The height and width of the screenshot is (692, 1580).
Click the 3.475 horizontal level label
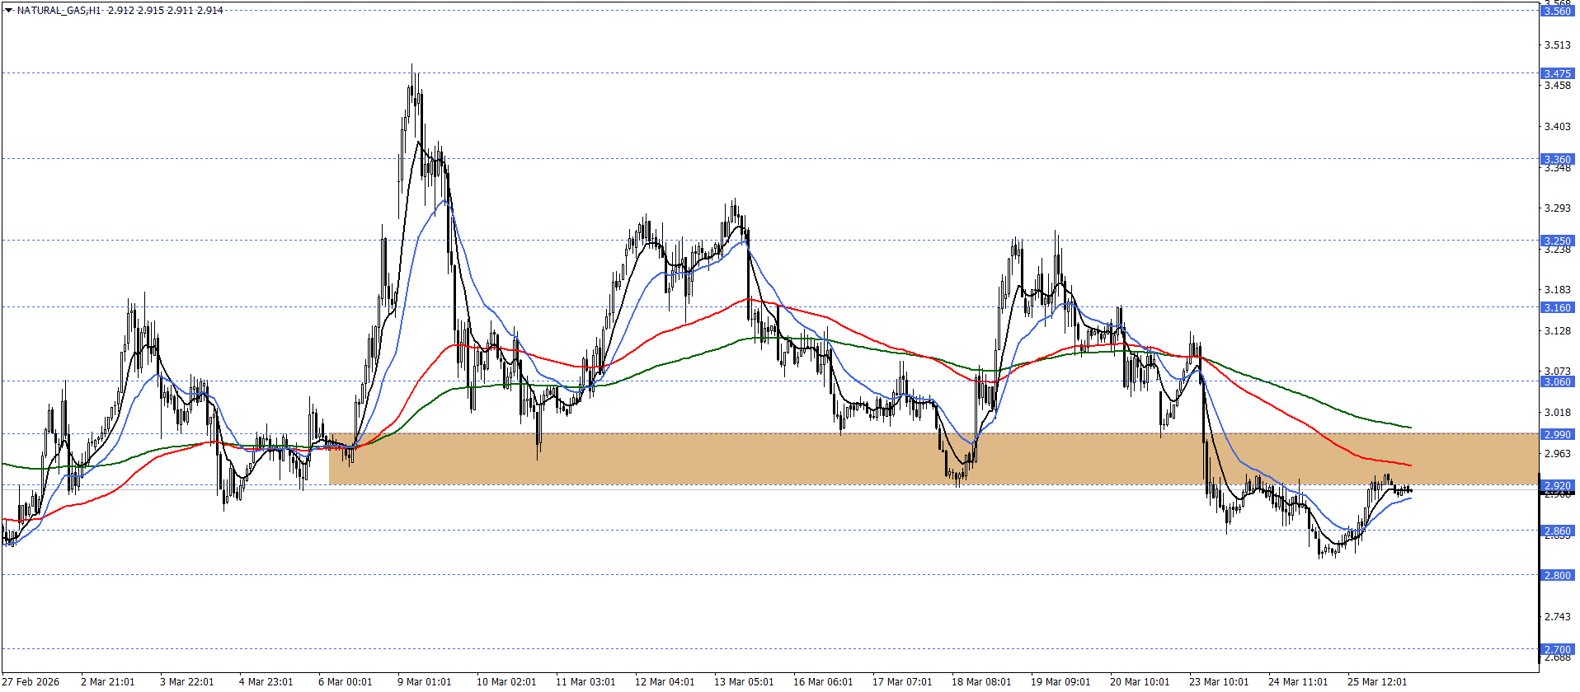(x=1557, y=74)
